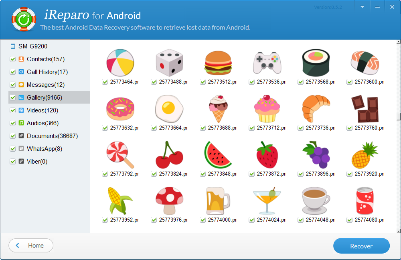Screen dimensions: 401x260
Task: Click the gallery scrollbar thumb
Action: (x=399, y=117)
